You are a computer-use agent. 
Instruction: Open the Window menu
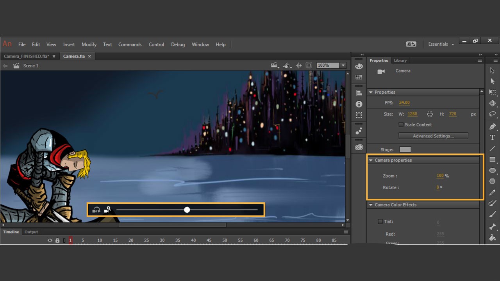tap(200, 44)
